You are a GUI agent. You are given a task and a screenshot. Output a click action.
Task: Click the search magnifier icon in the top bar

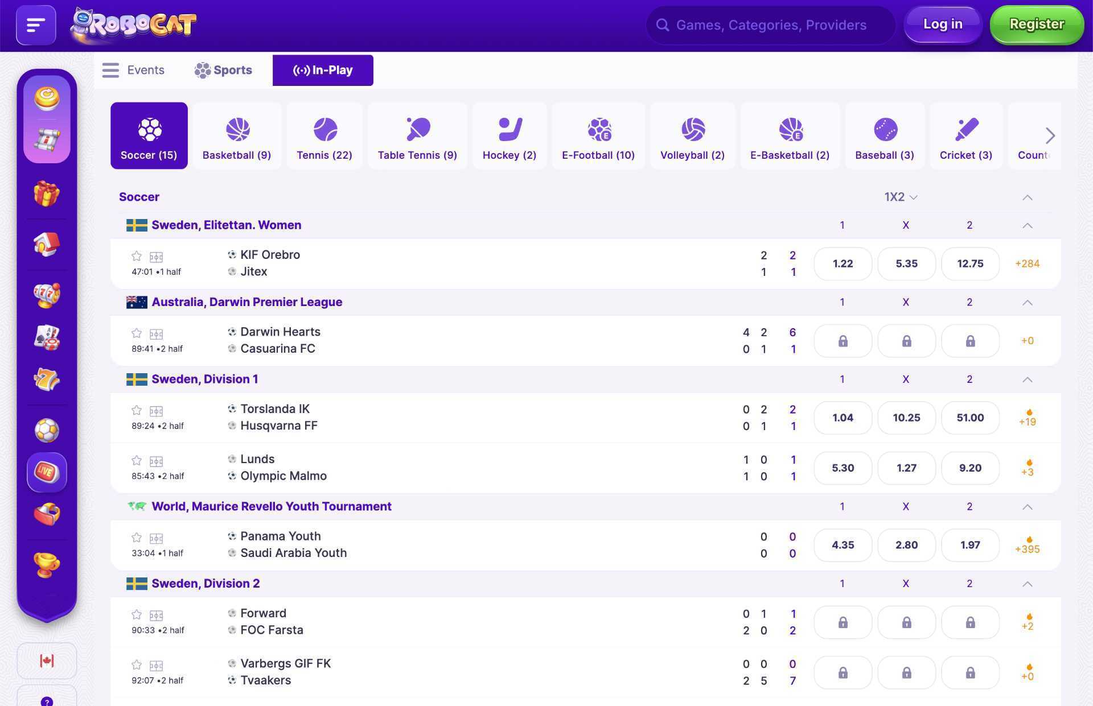tap(662, 25)
